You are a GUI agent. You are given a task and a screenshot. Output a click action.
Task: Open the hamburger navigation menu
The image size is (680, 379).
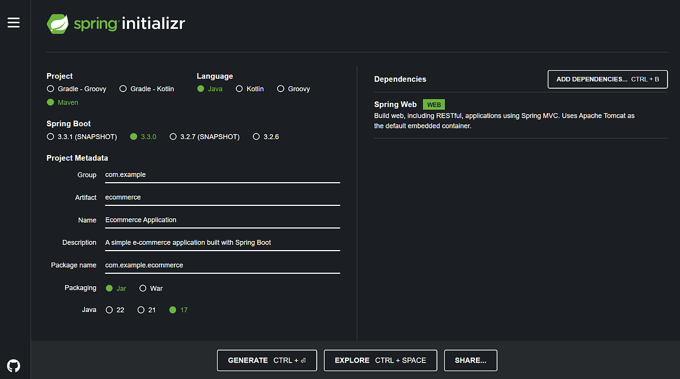point(13,22)
